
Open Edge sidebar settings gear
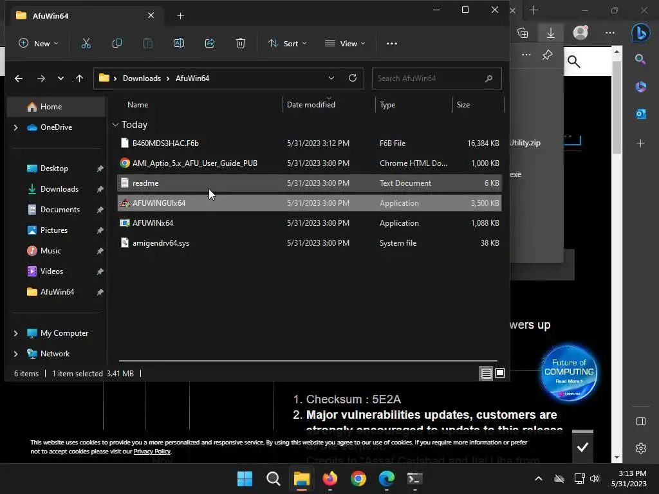(x=641, y=448)
